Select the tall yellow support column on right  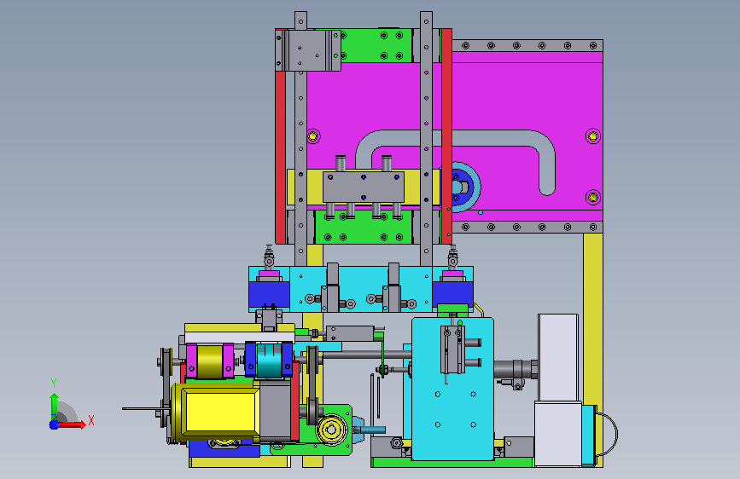coord(592,349)
